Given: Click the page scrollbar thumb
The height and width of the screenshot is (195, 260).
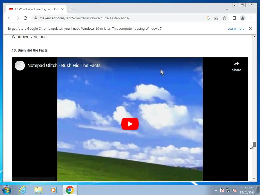Looking at the screenshot, I should click(x=254, y=144).
